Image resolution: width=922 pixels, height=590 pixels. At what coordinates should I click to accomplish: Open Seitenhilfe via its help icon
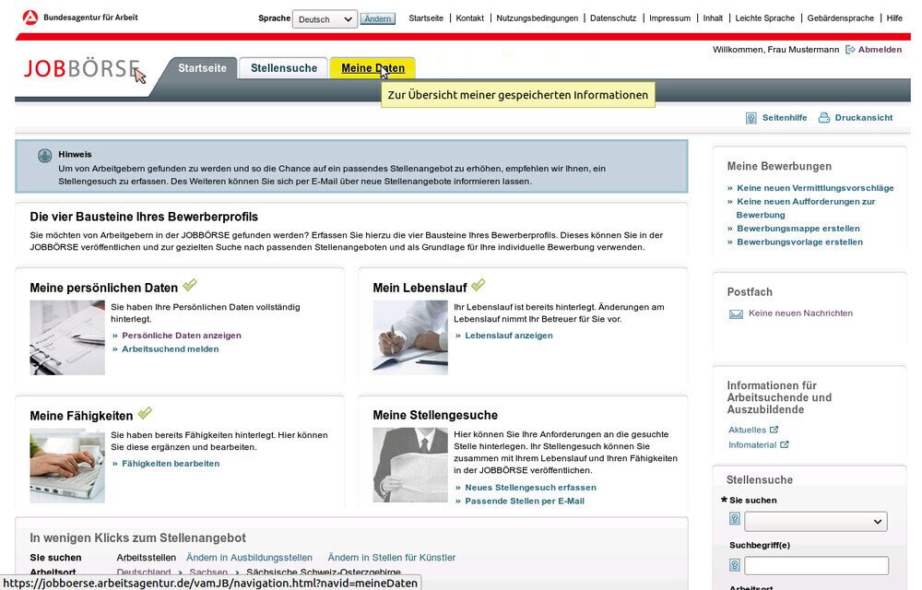tap(751, 118)
